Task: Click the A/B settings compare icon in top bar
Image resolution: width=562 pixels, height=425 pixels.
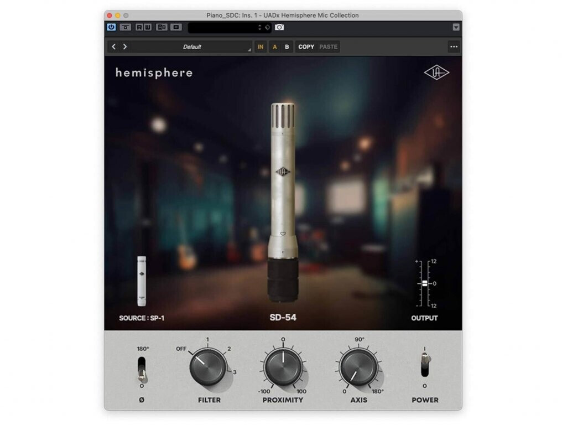Action: (x=162, y=27)
